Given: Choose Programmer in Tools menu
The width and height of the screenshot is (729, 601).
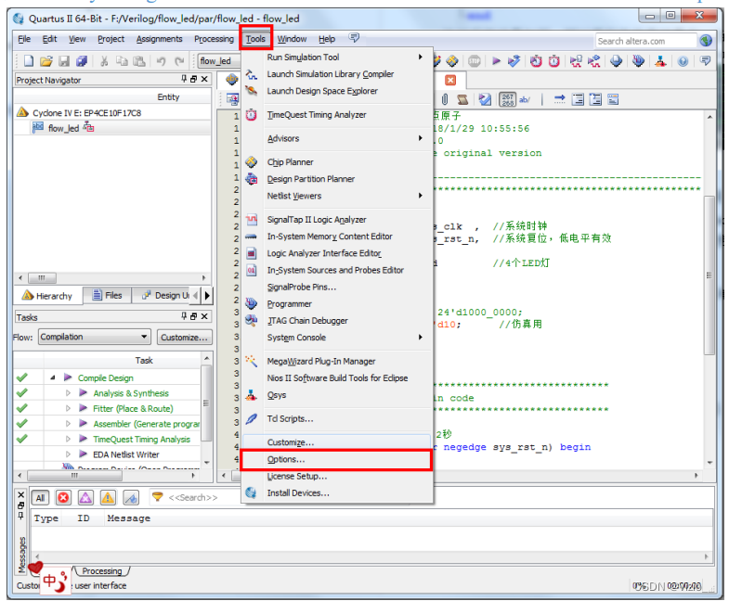Looking at the screenshot, I should click(x=337, y=304).
